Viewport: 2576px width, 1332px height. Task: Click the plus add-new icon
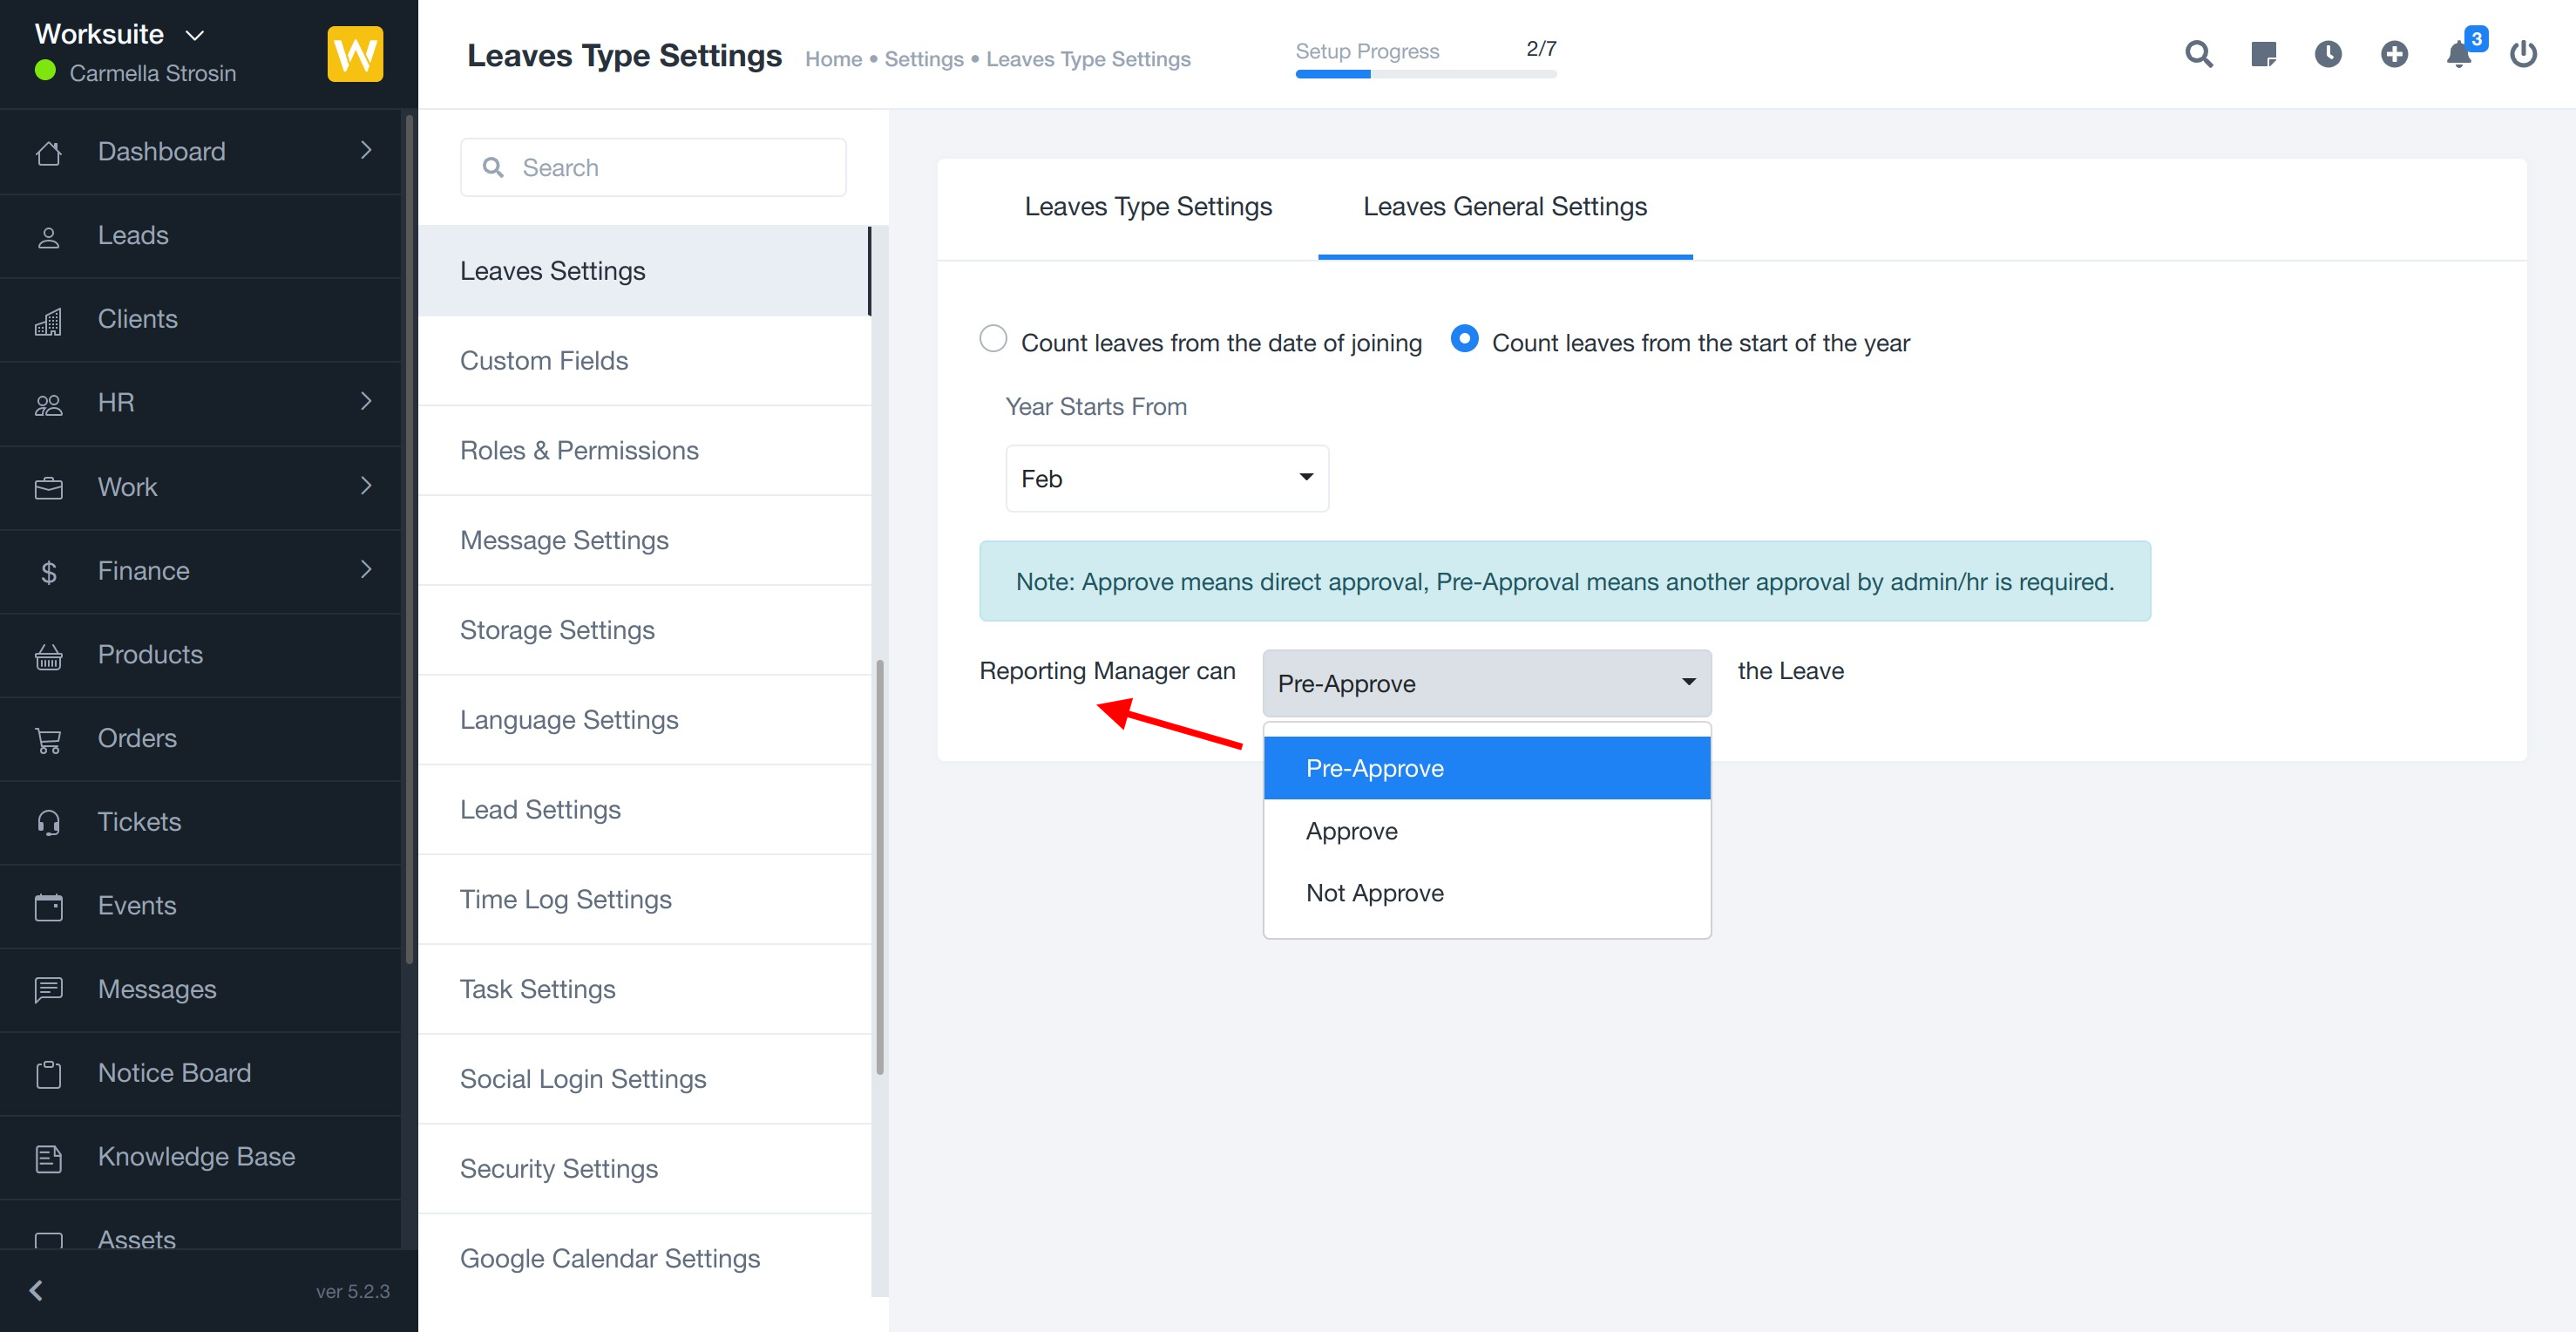[x=2393, y=54]
